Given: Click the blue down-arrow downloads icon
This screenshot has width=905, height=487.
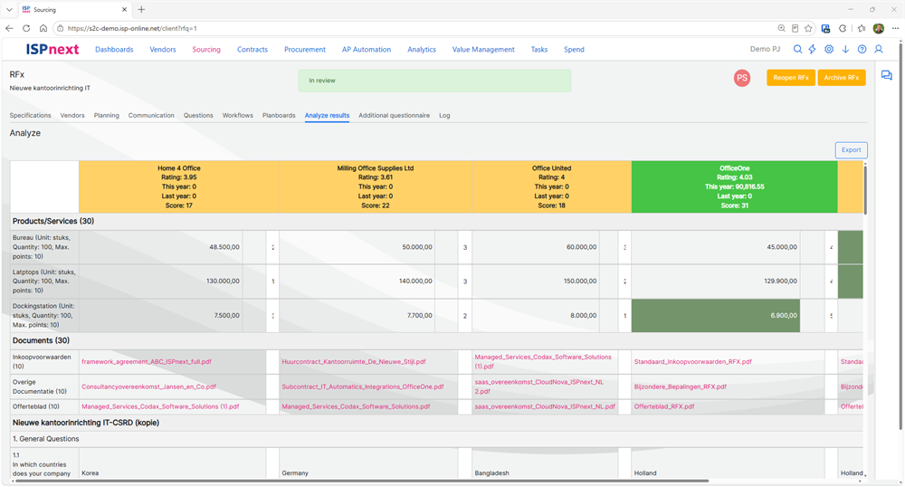Looking at the screenshot, I should click(x=845, y=50).
